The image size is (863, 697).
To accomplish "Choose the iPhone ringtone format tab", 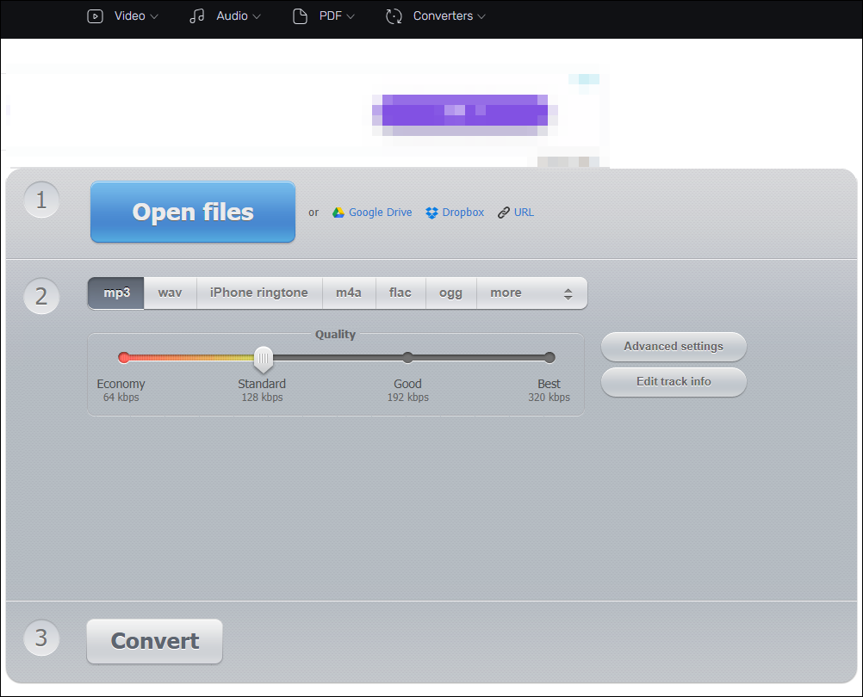I will [259, 293].
